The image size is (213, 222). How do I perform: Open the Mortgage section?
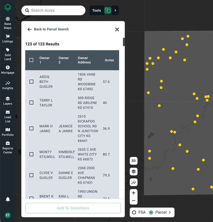click(x=8, y=70)
